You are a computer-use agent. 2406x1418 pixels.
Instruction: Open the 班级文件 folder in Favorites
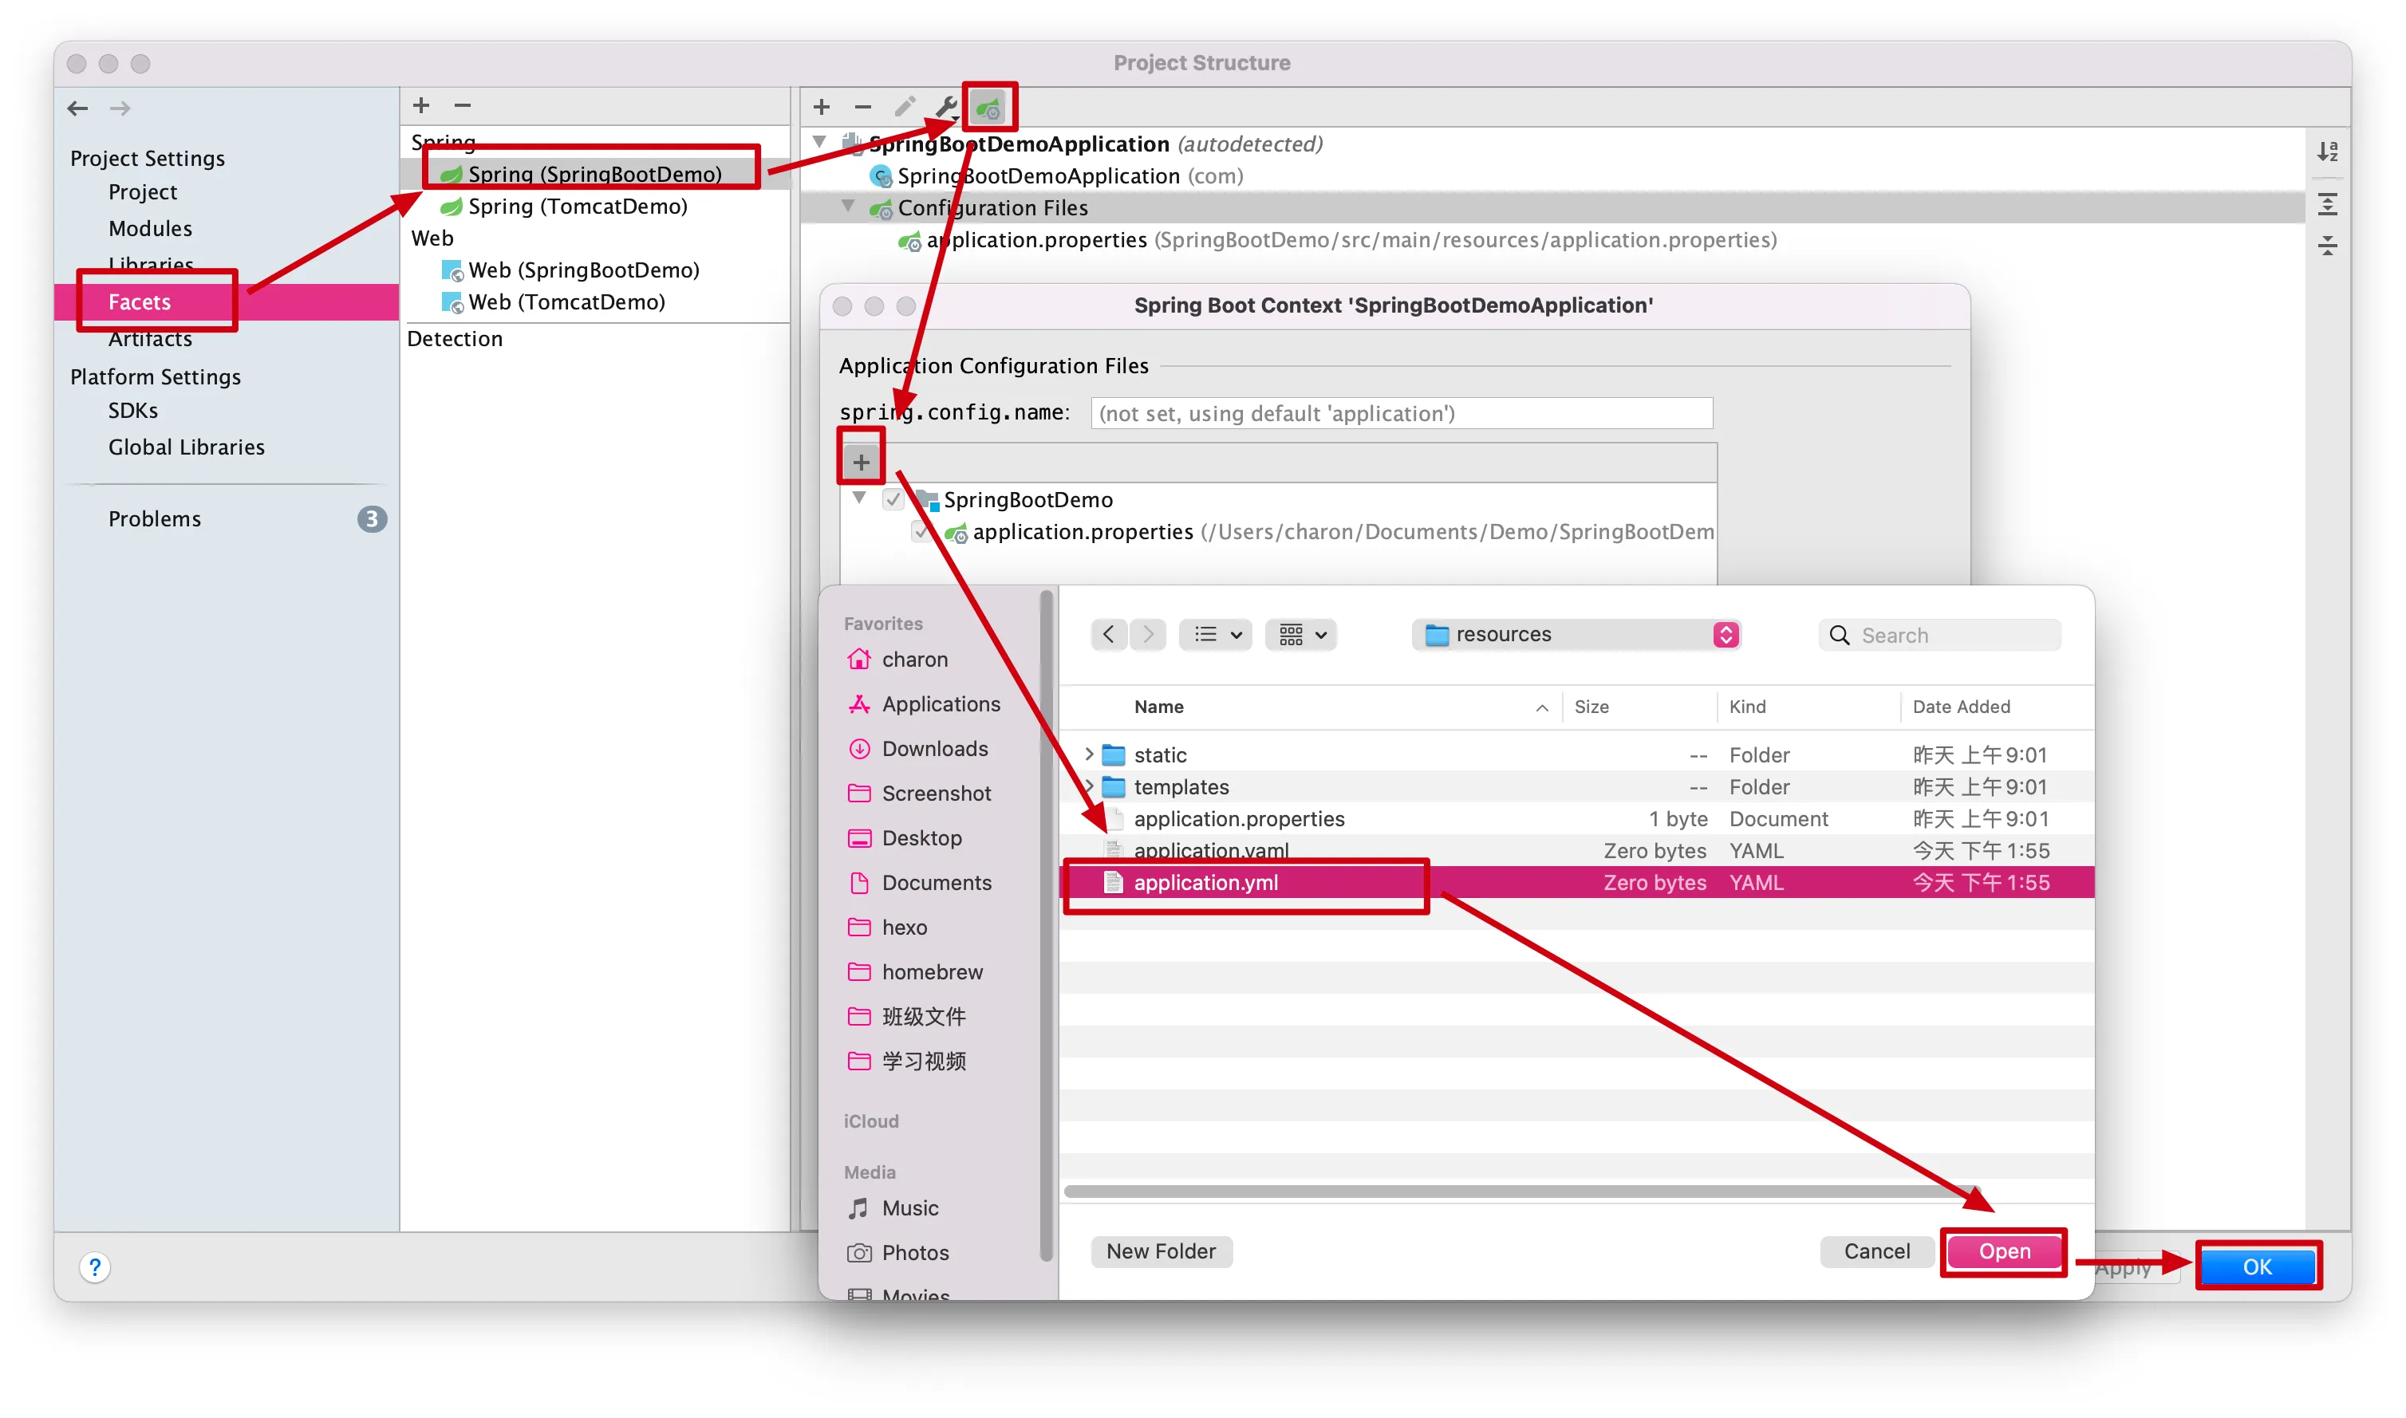tap(905, 1017)
